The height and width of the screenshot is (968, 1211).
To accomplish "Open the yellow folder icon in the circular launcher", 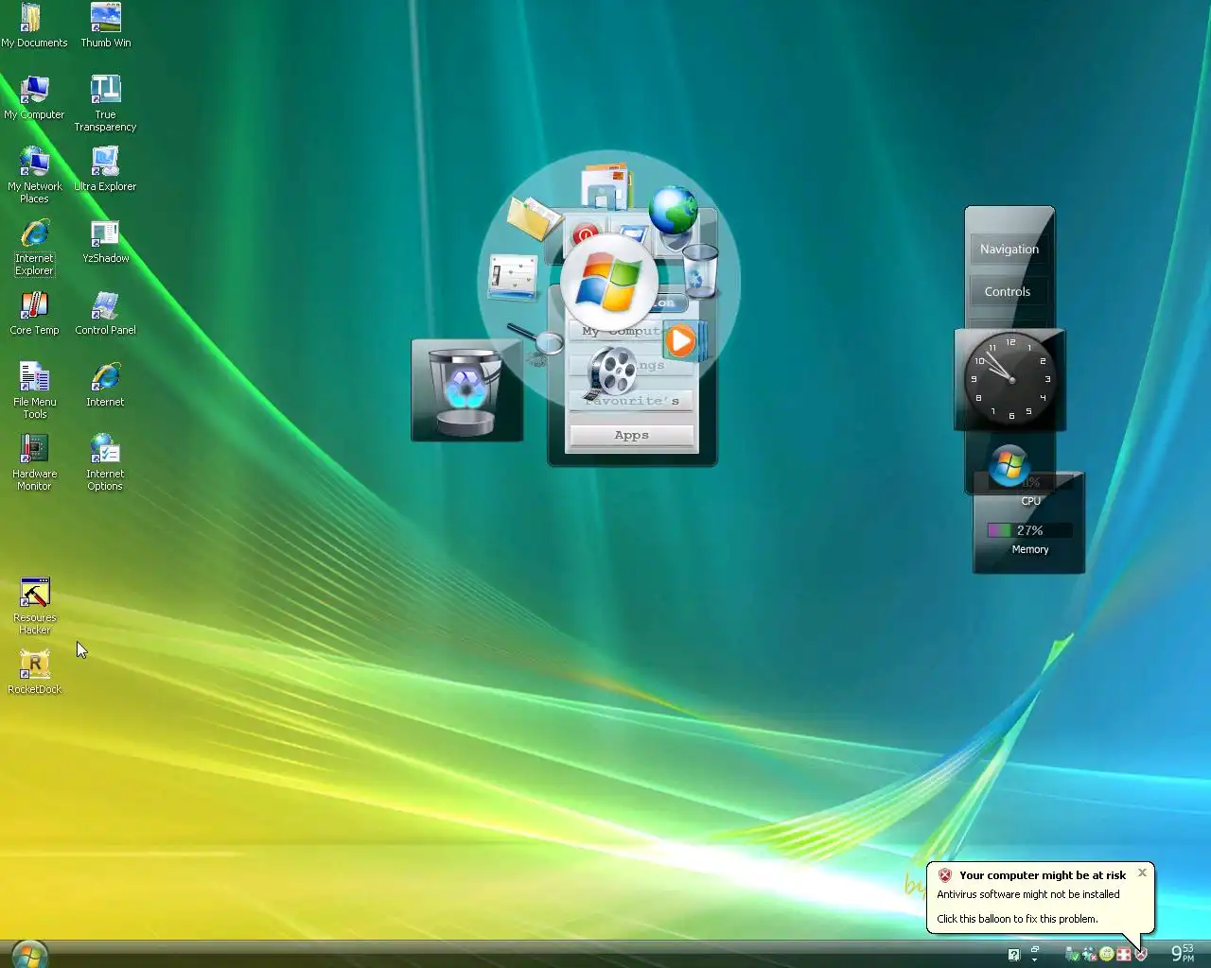I will click(533, 217).
